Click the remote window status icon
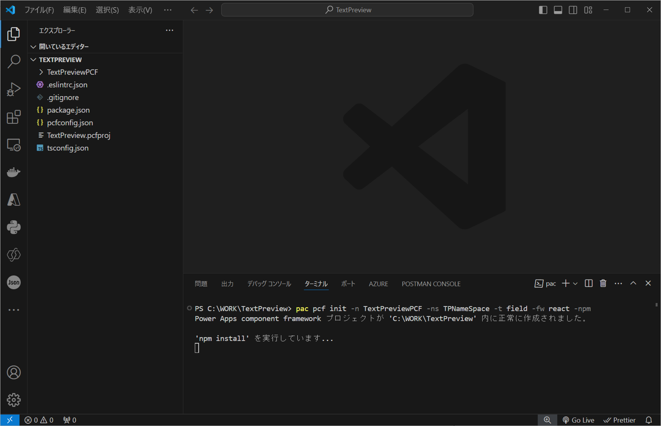Viewport: 661px width, 426px height. 10,420
